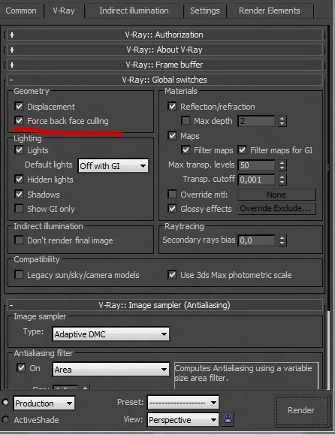Click the Max transp. levels field
The height and width of the screenshot is (435, 335).
pos(256,165)
